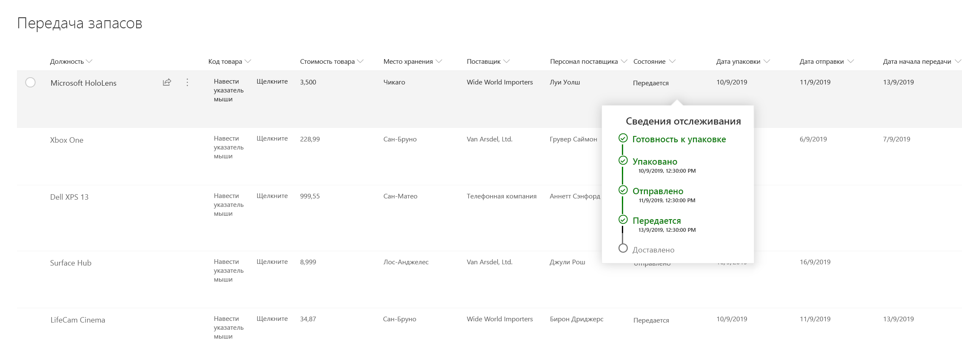Click the Отправлено tracking step label

(x=658, y=191)
